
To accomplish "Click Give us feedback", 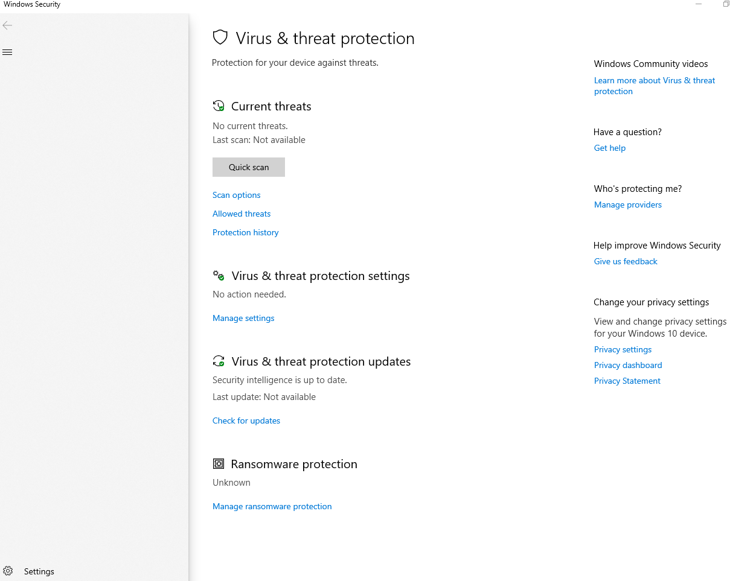I will click(626, 261).
